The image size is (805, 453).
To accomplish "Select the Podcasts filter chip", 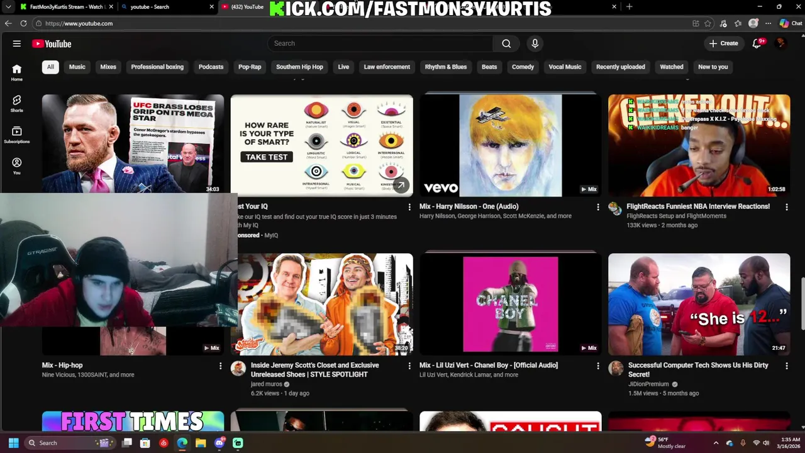I will 211,67.
